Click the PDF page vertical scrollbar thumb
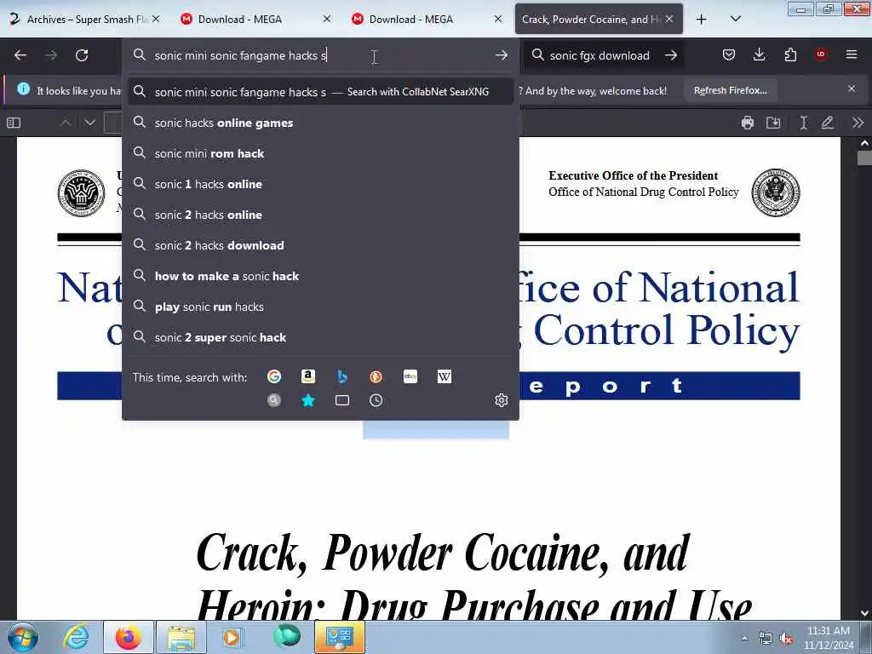The image size is (872, 654). point(864,158)
